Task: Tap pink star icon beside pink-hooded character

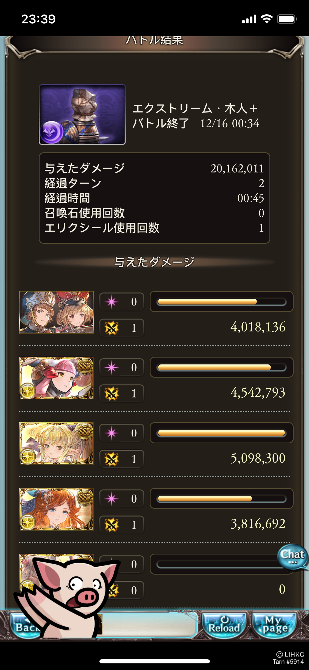Action: (x=112, y=367)
